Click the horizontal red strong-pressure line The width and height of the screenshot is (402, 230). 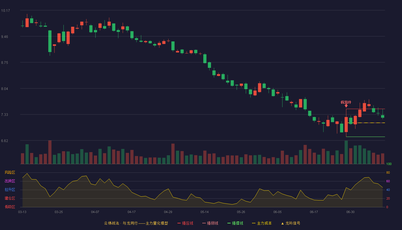click(x=365, y=109)
